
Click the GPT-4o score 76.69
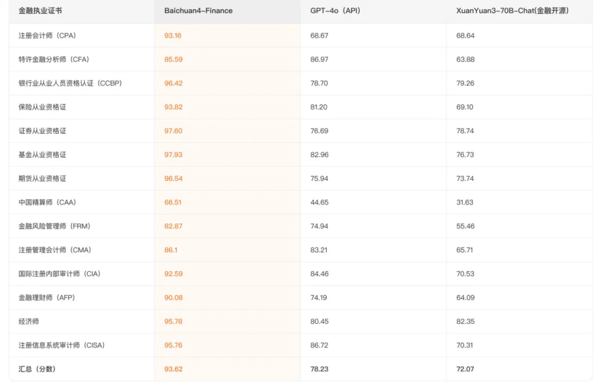coord(319,131)
